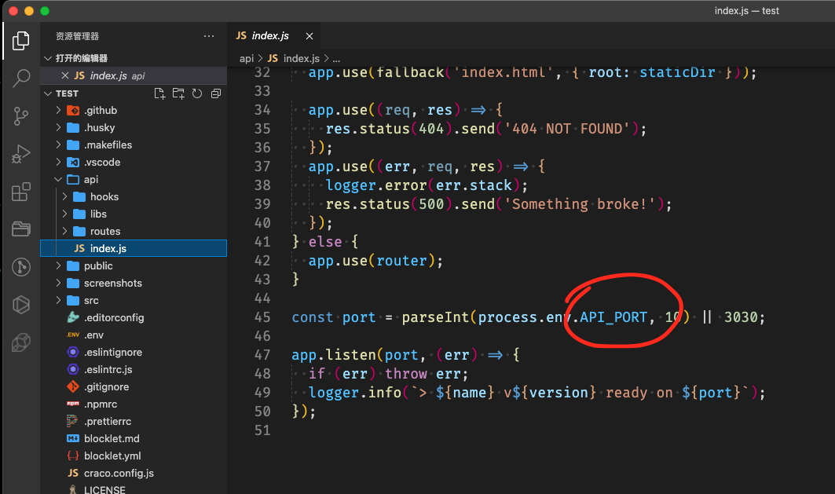Click the api breadcrumb item
This screenshot has width=835, height=494.
(246, 57)
